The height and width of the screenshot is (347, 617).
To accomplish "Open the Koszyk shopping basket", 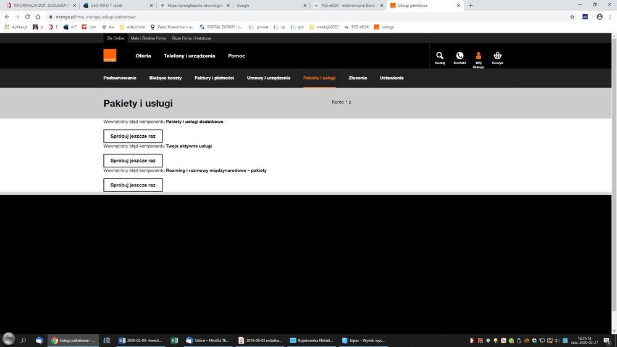I will (498, 57).
